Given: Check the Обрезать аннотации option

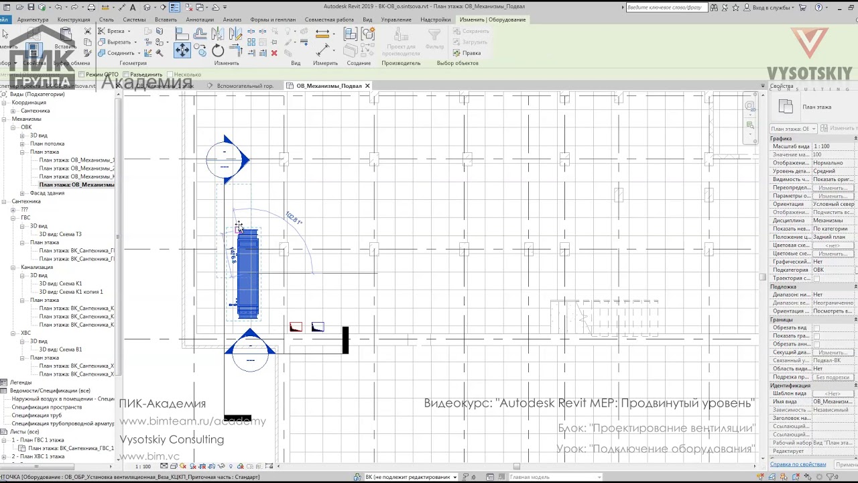Looking at the screenshot, I should [816, 344].
